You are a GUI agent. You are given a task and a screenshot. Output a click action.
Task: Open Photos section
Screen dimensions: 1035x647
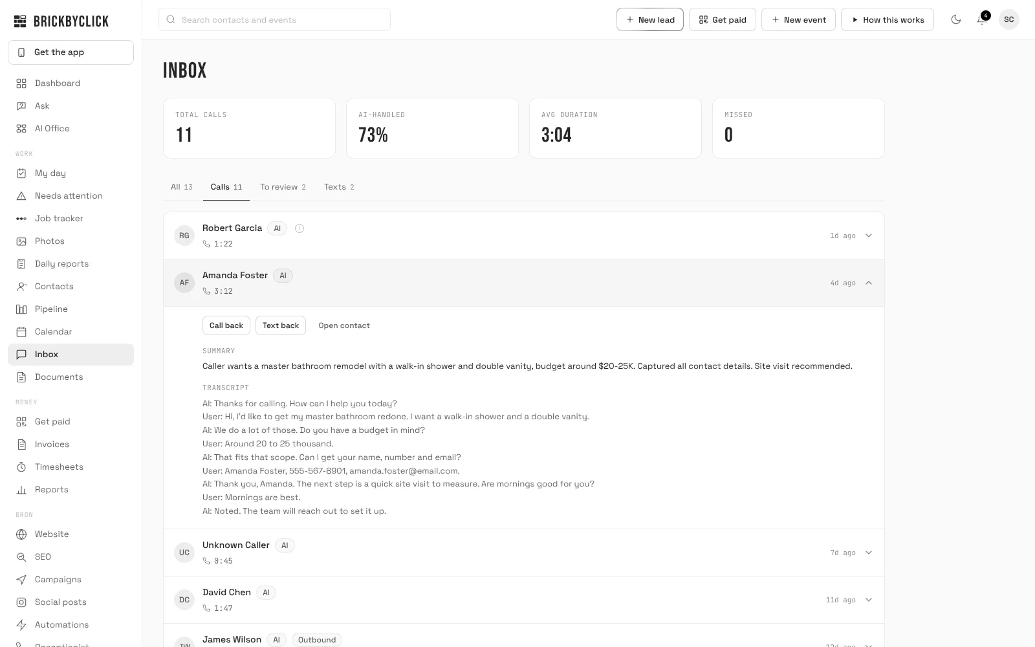coord(71,241)
